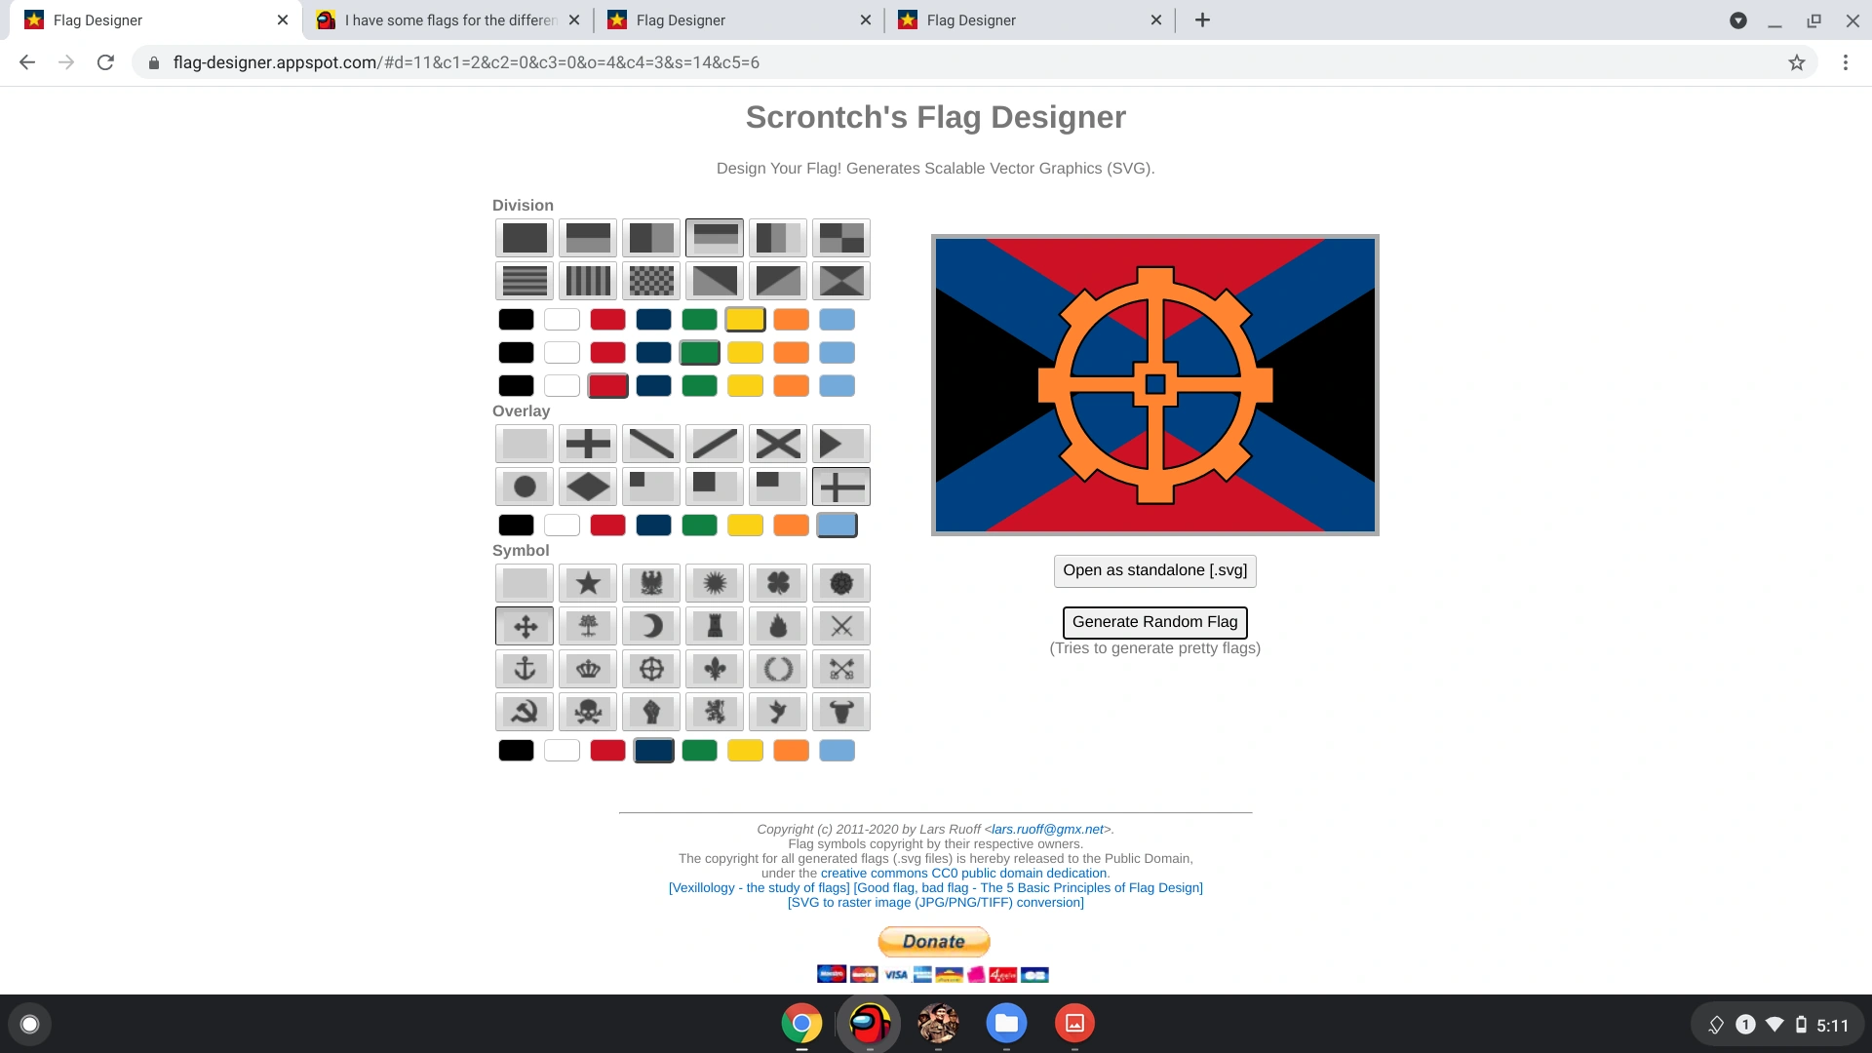The width and height of the screenshot is (1872, 1053).
Task: Expand the hidden extensions chevron
Action: pyautogui.click(x=1738, y=19)
